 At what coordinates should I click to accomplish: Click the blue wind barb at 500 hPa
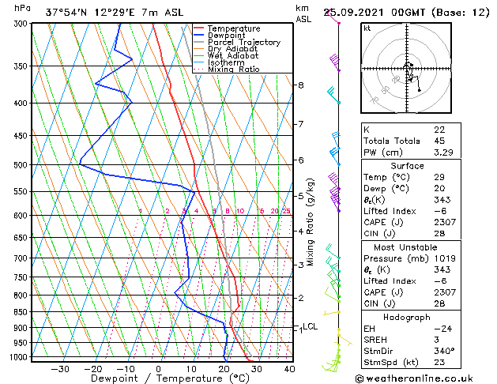click(335, 156)
